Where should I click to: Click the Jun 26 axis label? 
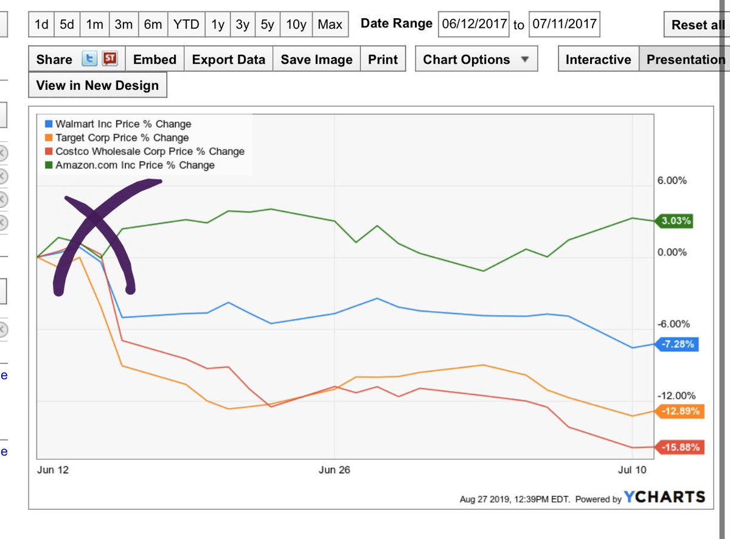(x=335, y=470)
